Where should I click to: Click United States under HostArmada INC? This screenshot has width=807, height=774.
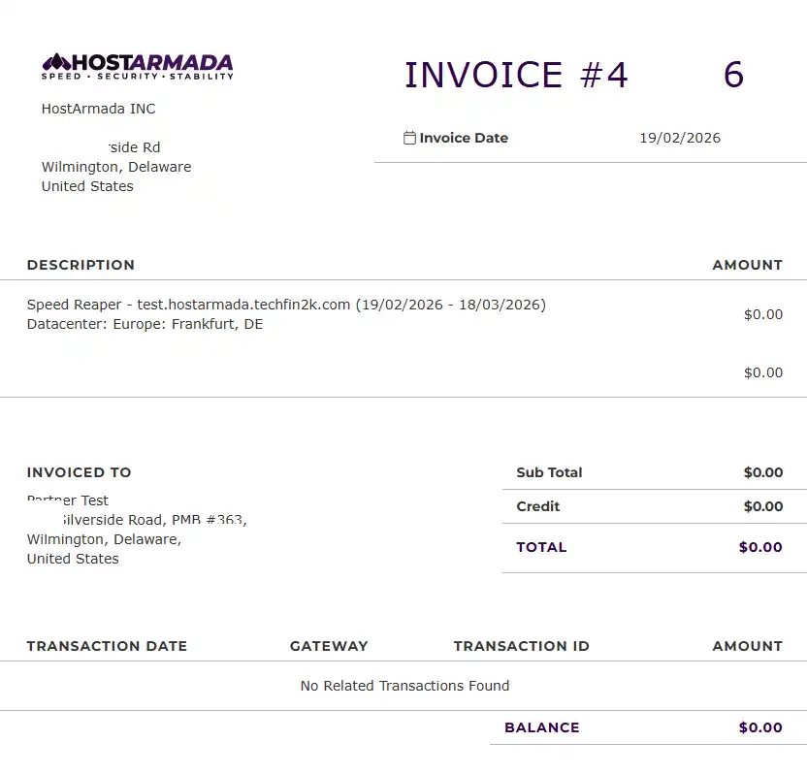[87, 186]
